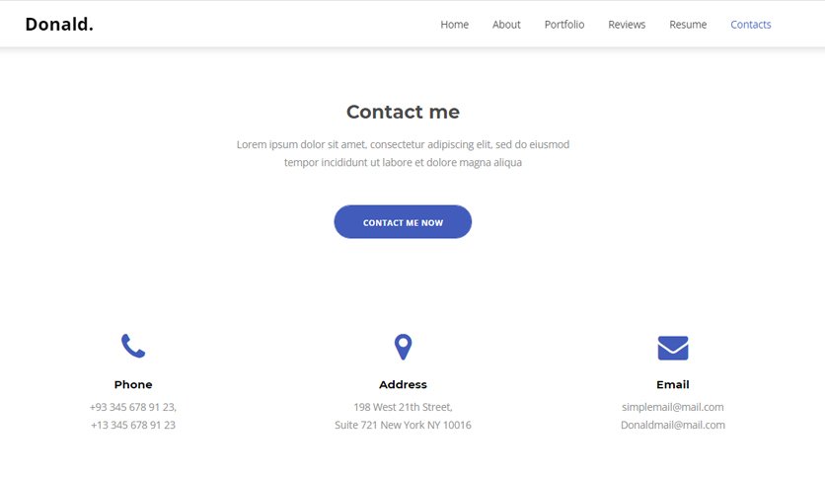
Task: Click the Phone heading label
Action: click(x=133, y=384)
